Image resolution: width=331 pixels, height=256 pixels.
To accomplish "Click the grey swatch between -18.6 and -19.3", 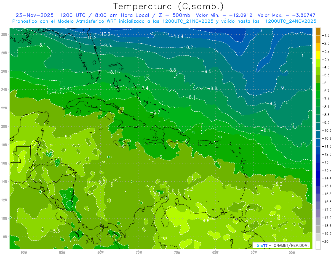I will [318, 229].
